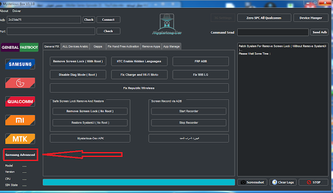This screenshot has height=193, width=333.
Task: Click the disabled 3G Settings button
Action: [x=223, y=18]
